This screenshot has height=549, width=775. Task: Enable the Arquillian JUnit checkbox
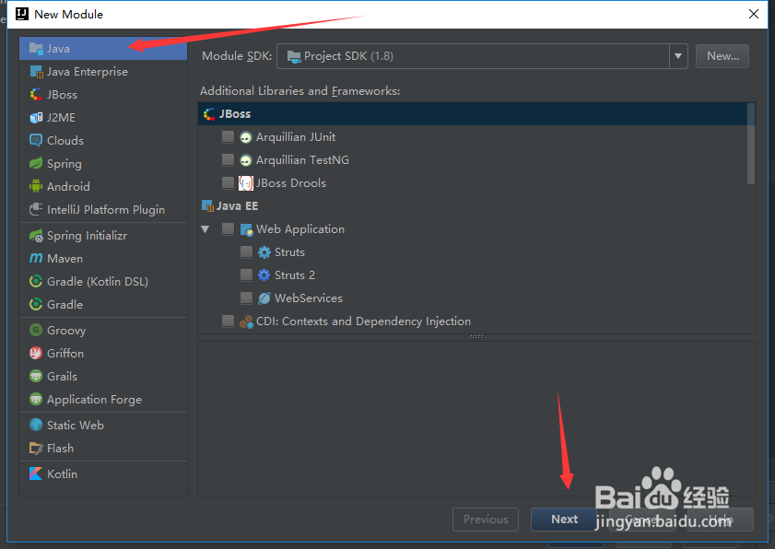click(x=228, y=136)
